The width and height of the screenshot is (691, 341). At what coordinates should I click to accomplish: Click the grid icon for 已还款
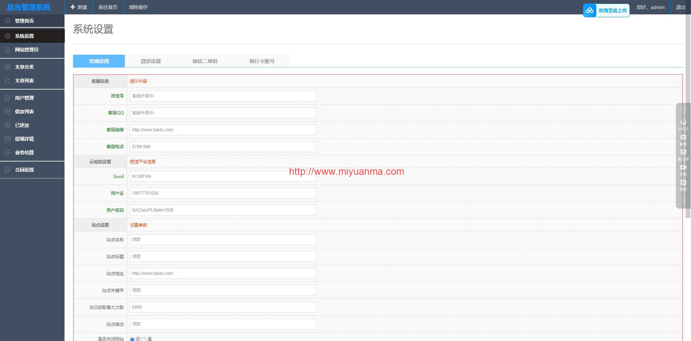click(8, 125)
